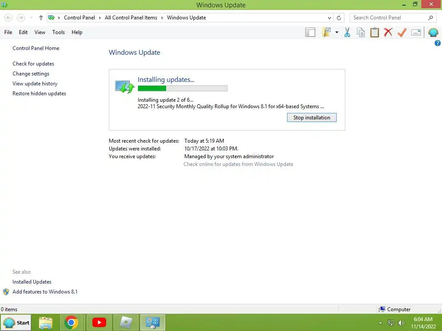Screen dimensions: 442x331
Task: Click the Search Control Panel field
Action: pyautogui.click(x=393, y=18)
